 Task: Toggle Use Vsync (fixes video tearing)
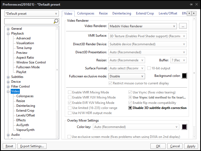tap(130, 92)
